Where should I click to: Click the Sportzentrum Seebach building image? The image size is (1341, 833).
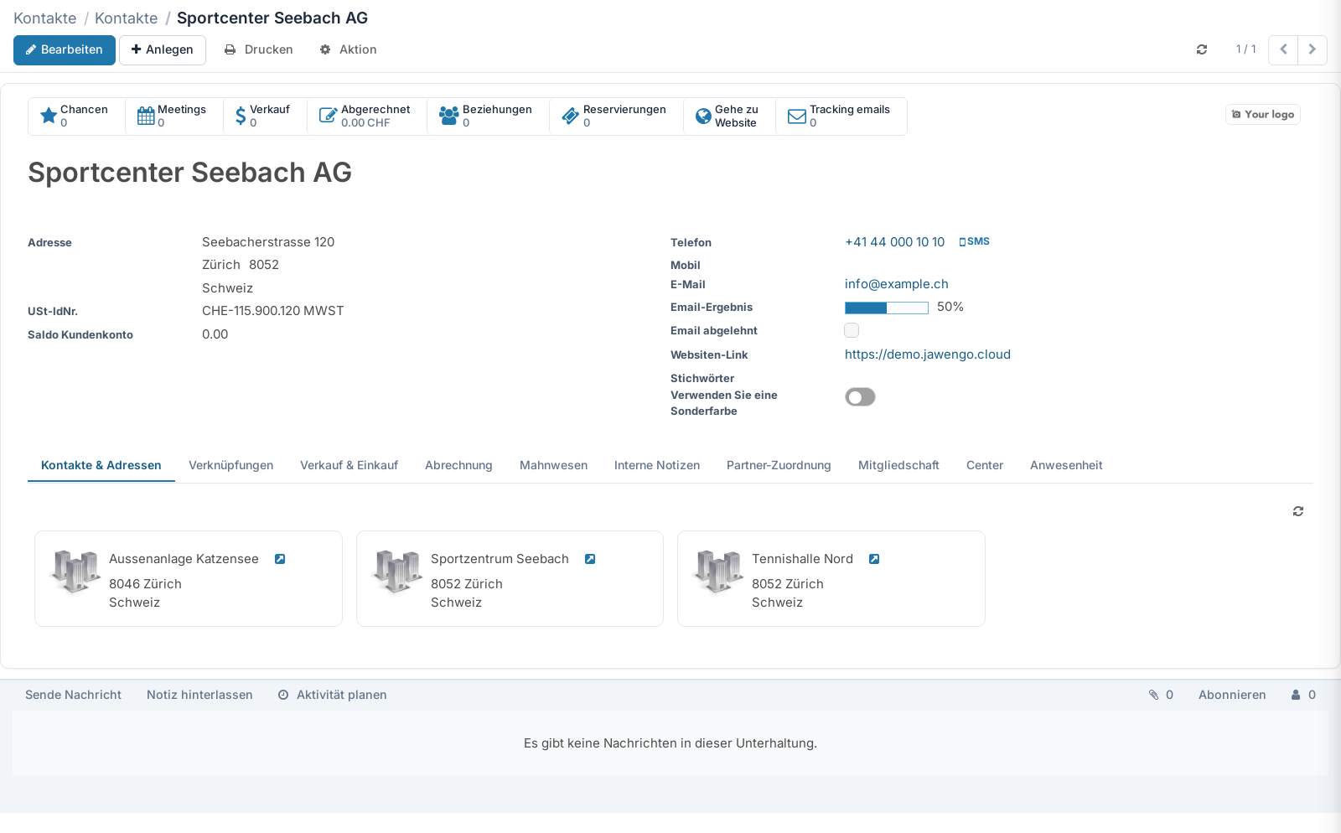click(397, 571)
